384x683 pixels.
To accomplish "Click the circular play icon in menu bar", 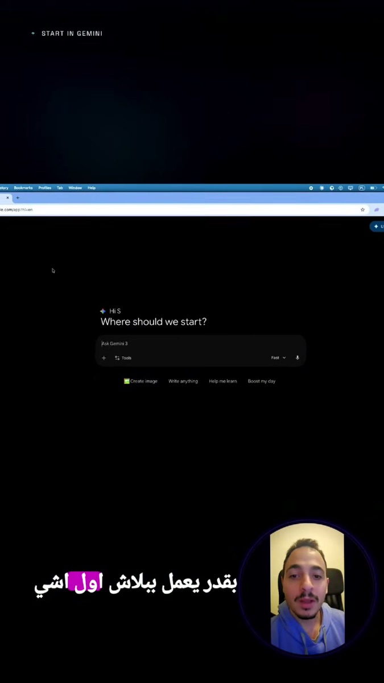I will coord(341,188).
